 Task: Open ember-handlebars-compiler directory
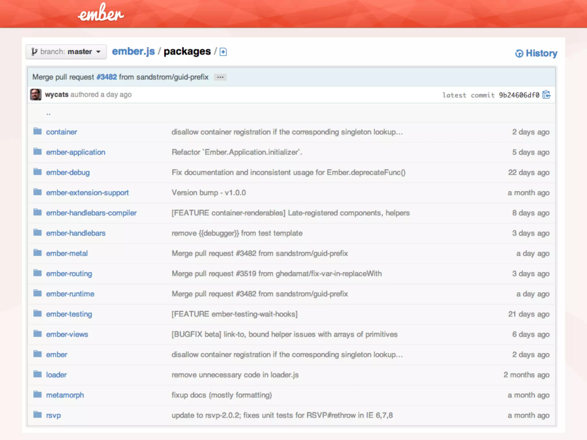(x=91, y=213)
